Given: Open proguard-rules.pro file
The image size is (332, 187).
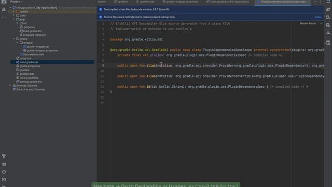Looking at the screenshot, I should point(32,35).
